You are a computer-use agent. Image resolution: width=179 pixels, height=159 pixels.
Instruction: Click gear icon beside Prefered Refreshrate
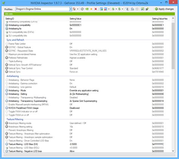coord(7,58)
